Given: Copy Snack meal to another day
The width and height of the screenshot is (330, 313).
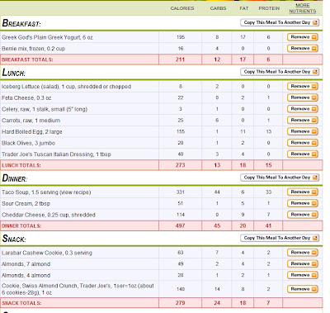Looking at the screenshot, I should (280, 238).
